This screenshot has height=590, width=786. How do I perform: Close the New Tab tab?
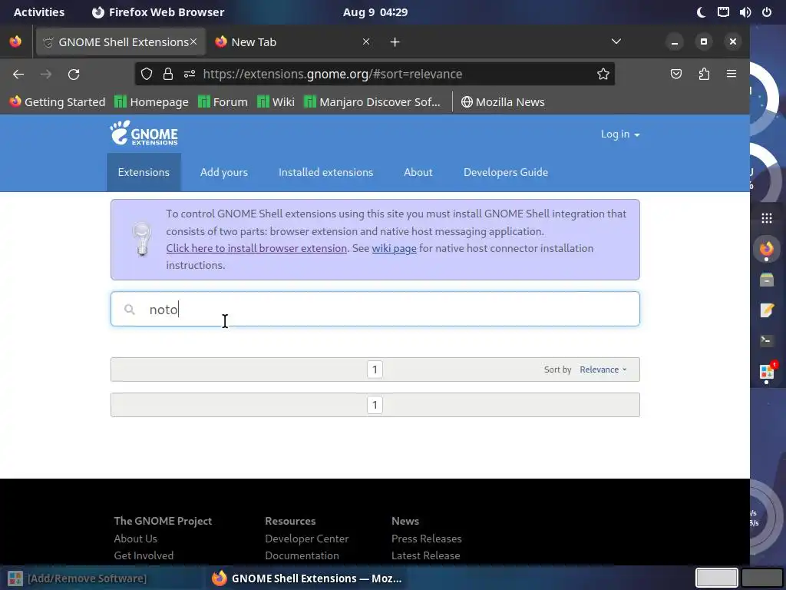point(366,41)
